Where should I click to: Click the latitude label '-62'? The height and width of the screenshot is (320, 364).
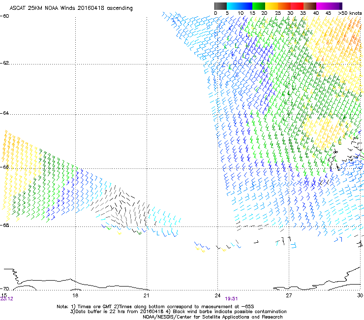pyautogui.click(x=4, y=63)
